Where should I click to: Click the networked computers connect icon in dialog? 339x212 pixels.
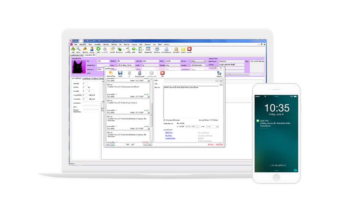pos(219,73)
